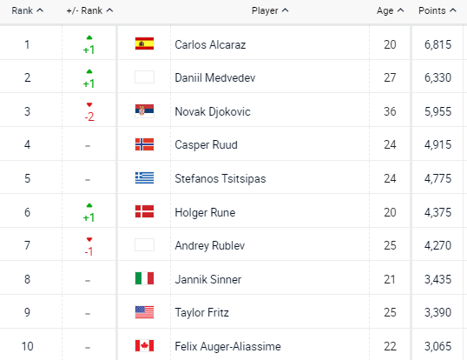Image resolution: width=467 pixels, height=360 pixels.
Task: Sort table by Age column header
Action: tap(390, 10)
